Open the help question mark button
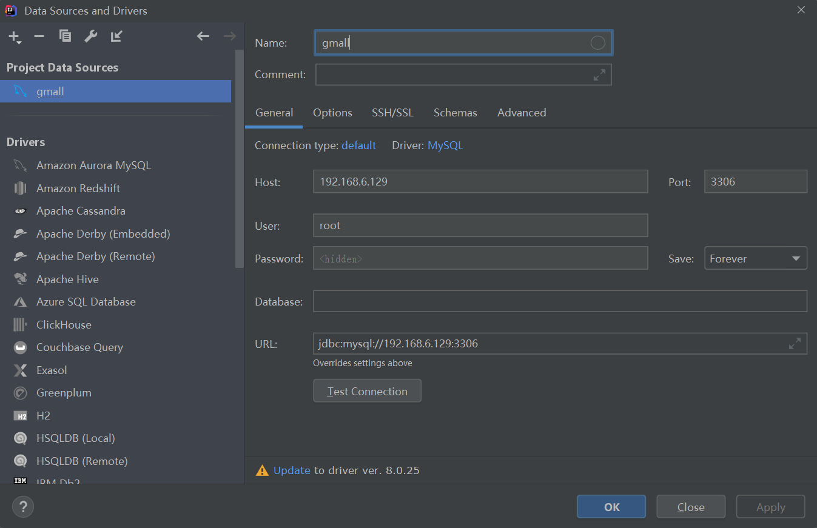The image size is (817, 528). point(23,507)
